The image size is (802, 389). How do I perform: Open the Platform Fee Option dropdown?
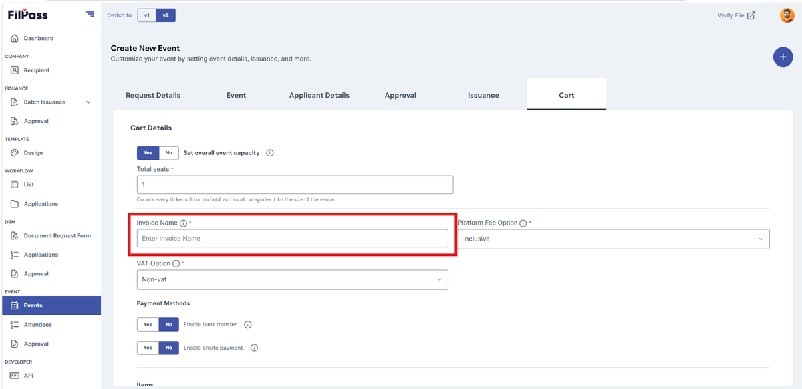[614, 239]
